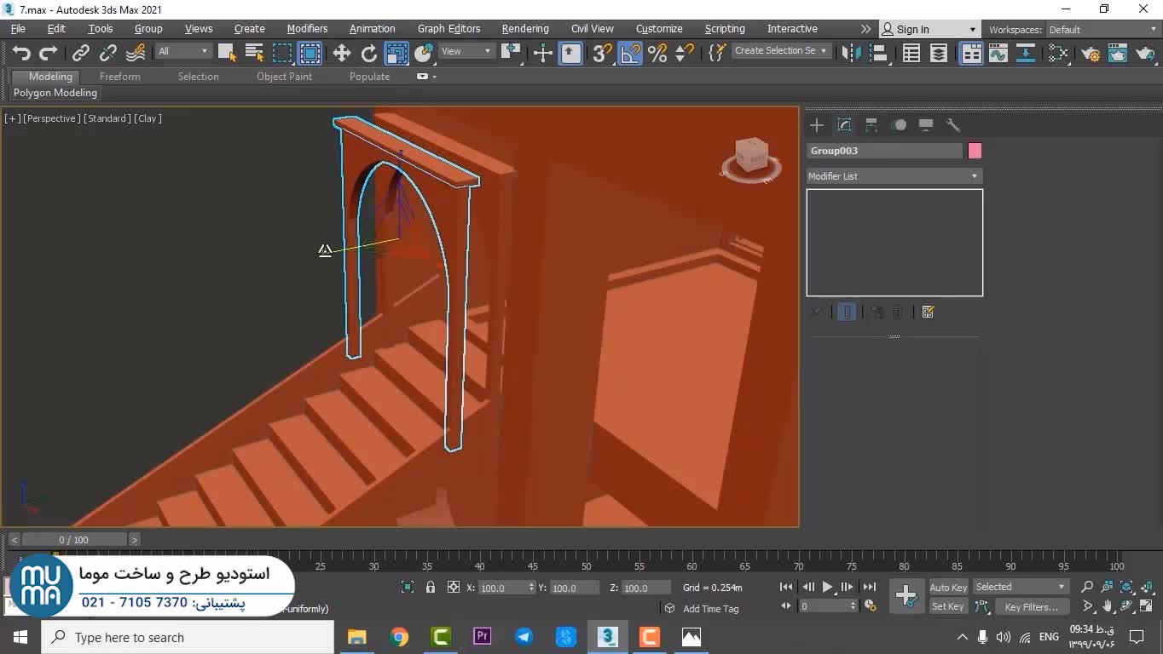
Task: Toggle the Selection Lock padlock
Action: tap(431, 588)
